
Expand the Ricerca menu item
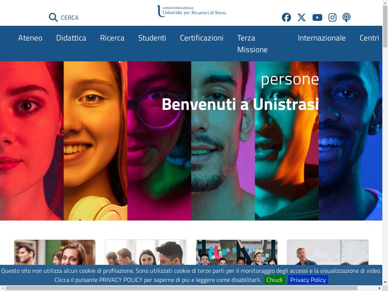click(x=112, y=38)
